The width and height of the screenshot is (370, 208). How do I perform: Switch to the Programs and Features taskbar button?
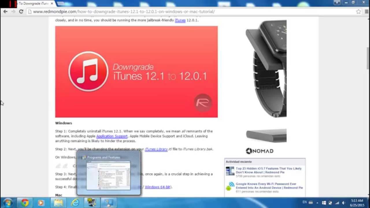[109, 203]
